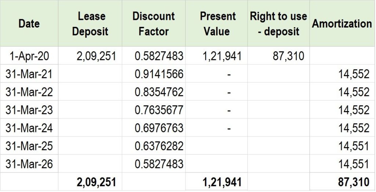
Task: Select discount factor 0.6976763 cell
Action: 159,128
